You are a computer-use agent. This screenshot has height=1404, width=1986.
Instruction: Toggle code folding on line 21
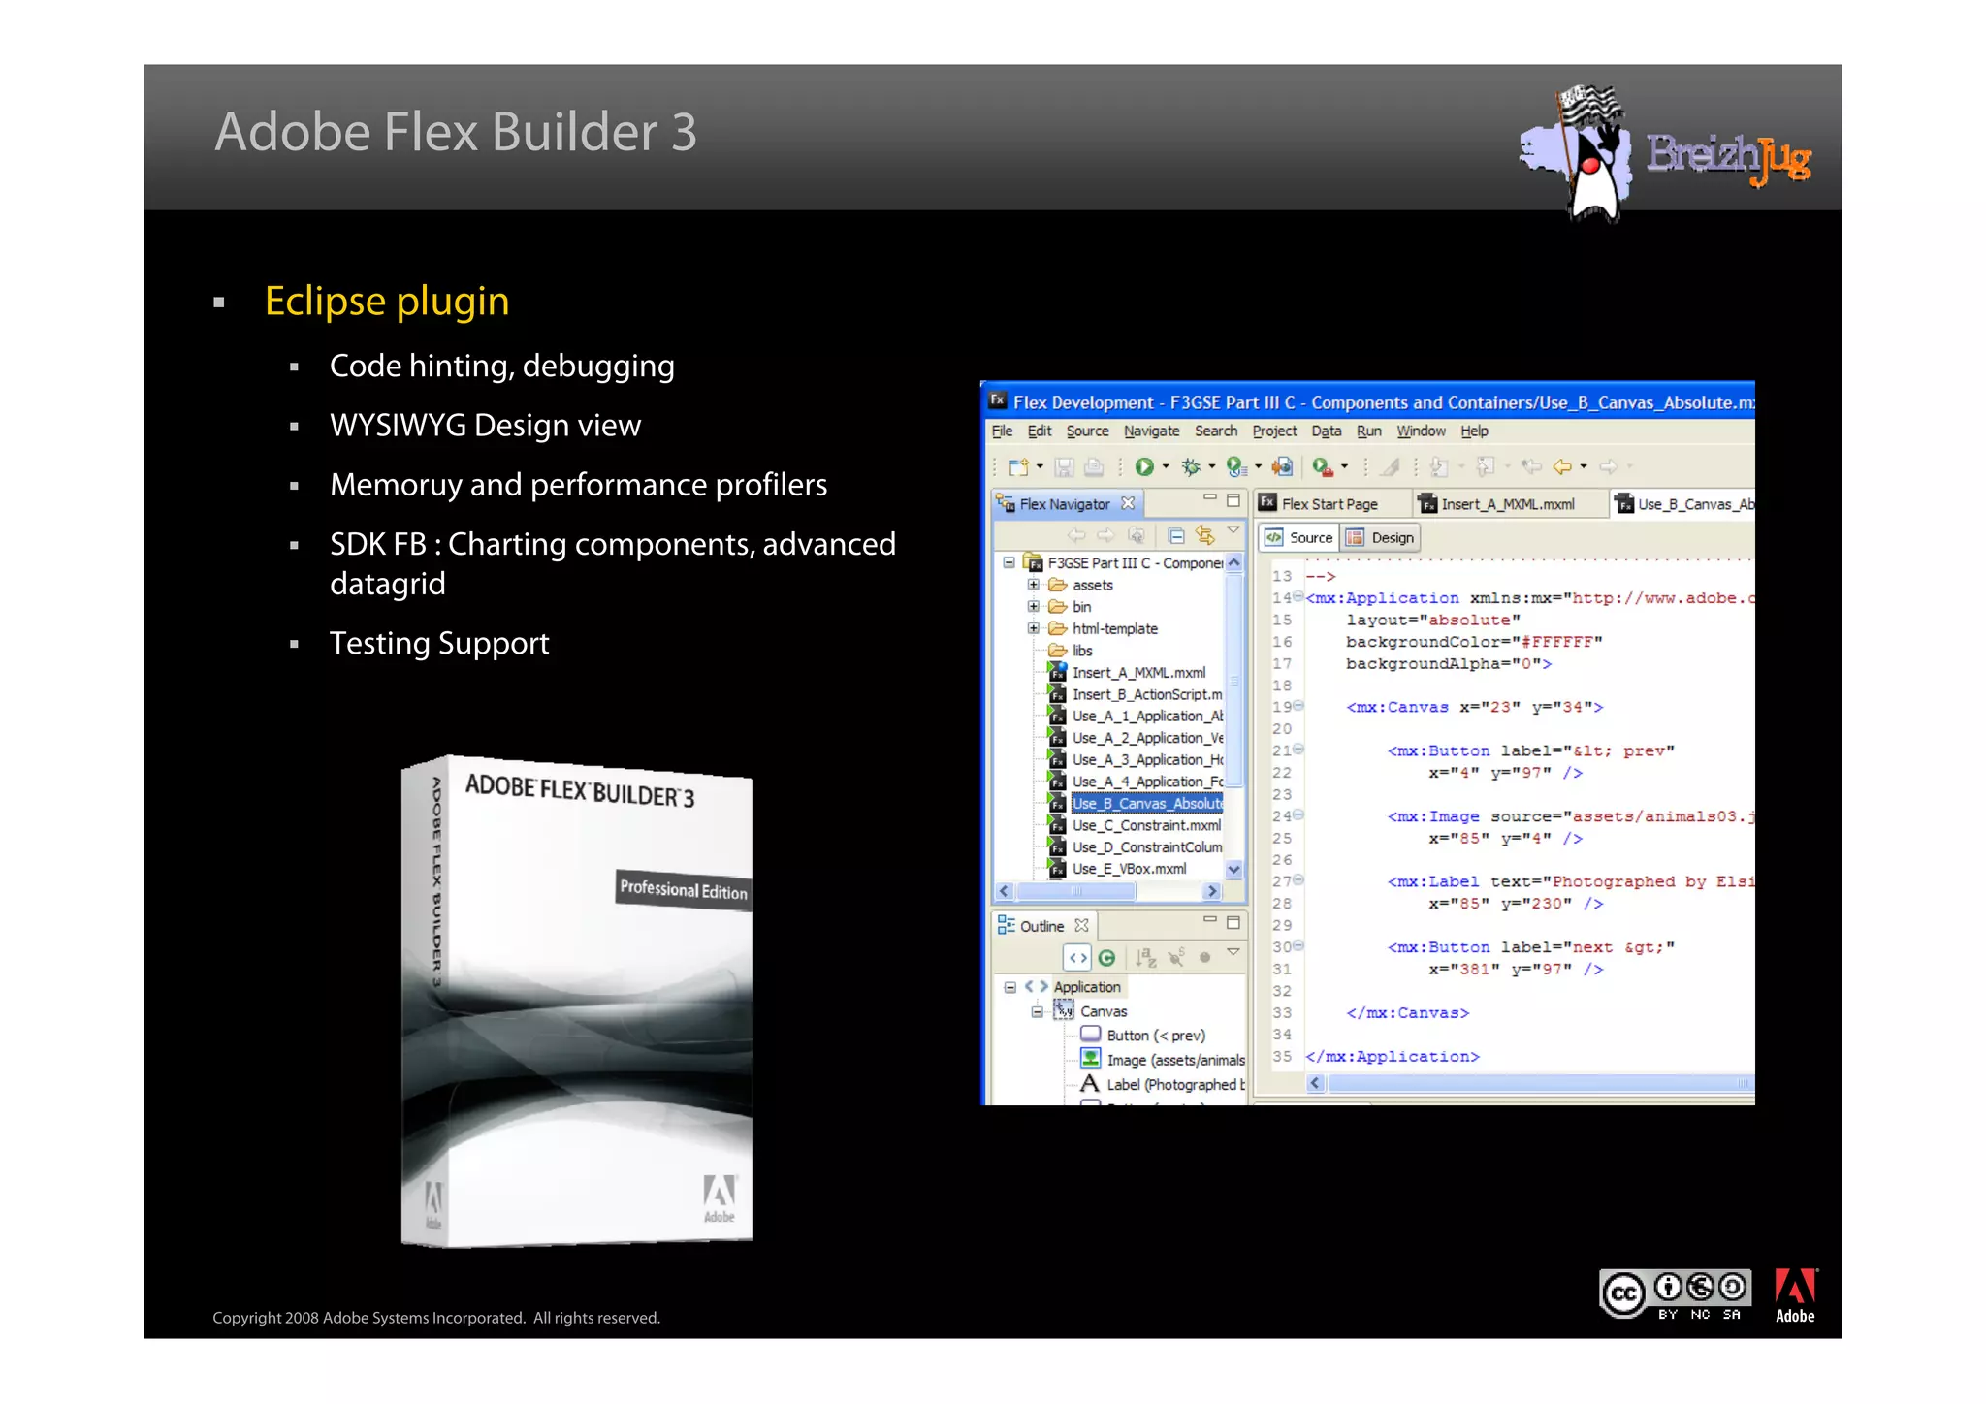coord(1298,749)
